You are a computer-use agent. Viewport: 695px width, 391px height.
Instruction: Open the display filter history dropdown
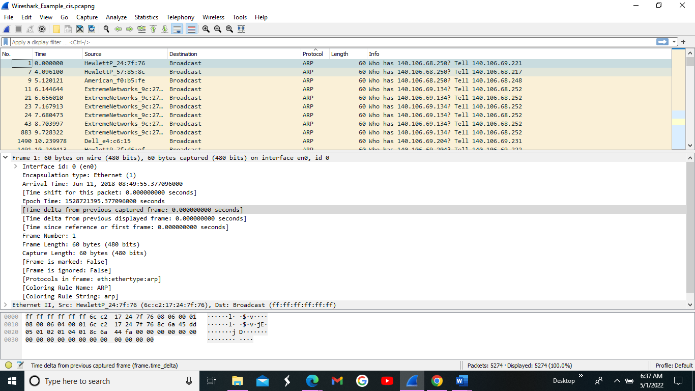[674, 41]
